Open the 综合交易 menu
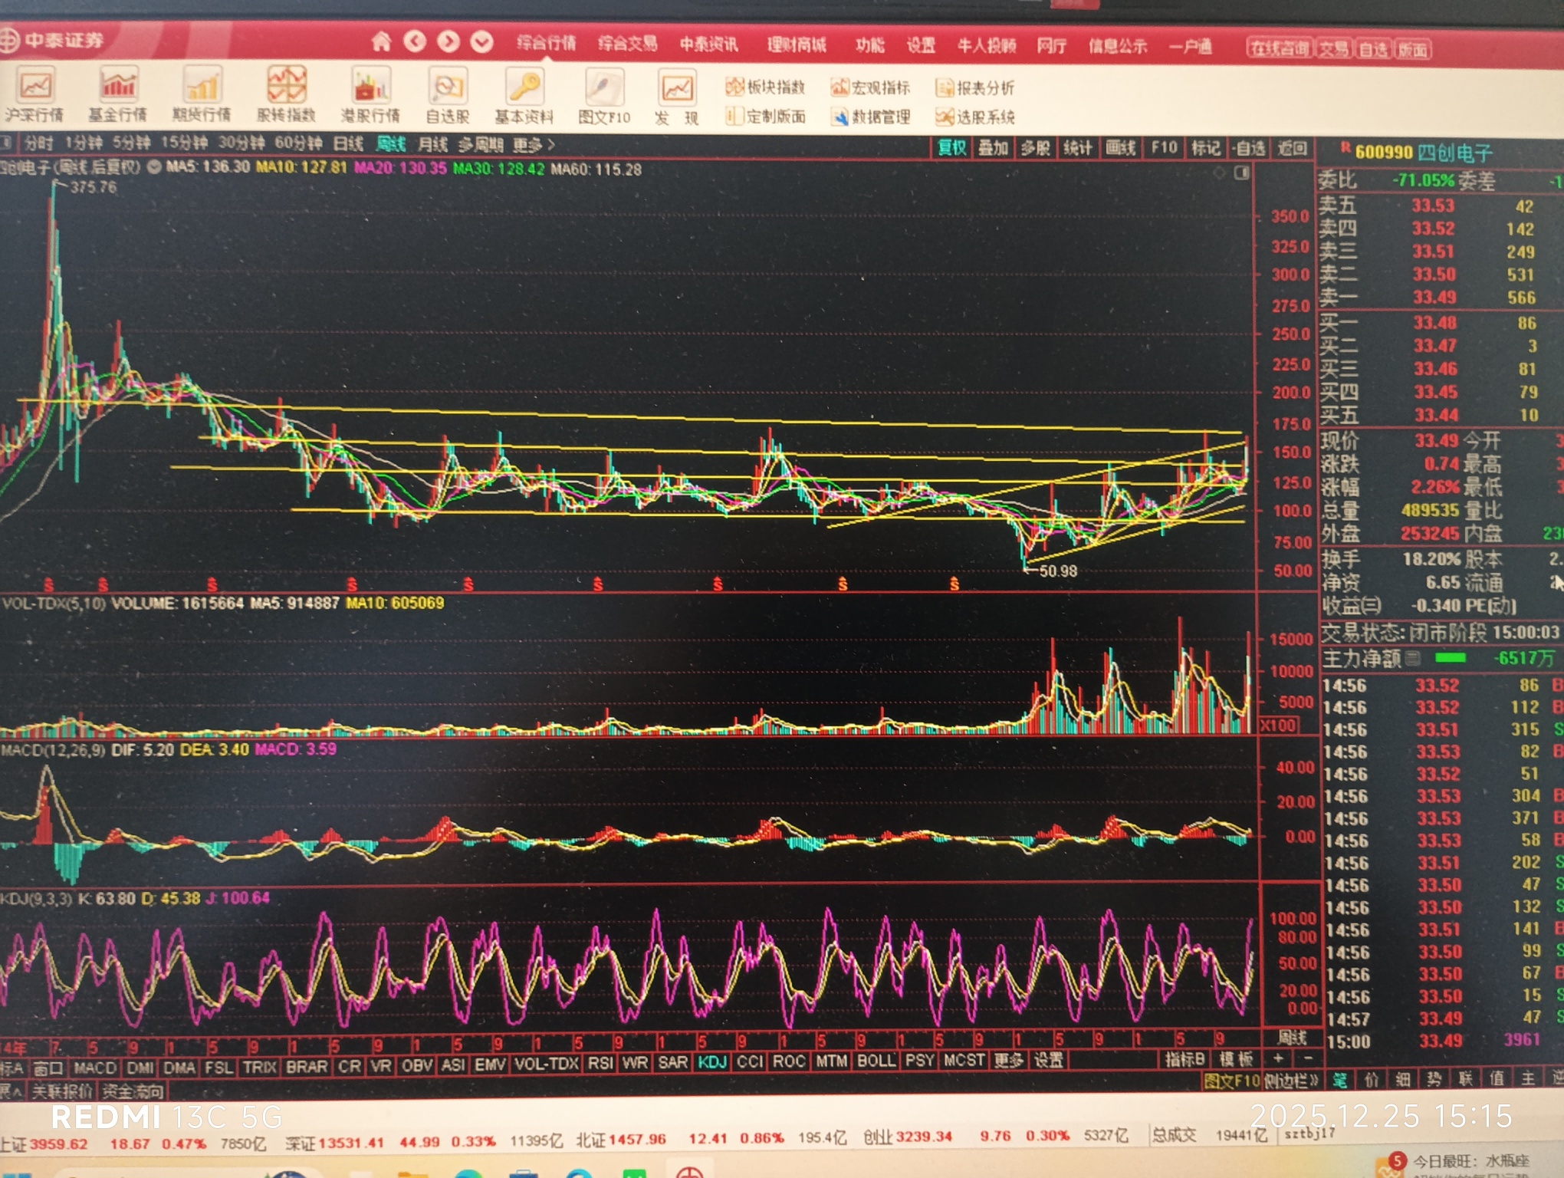The height and width of the screenshot is (1178, 1564). 627,44
